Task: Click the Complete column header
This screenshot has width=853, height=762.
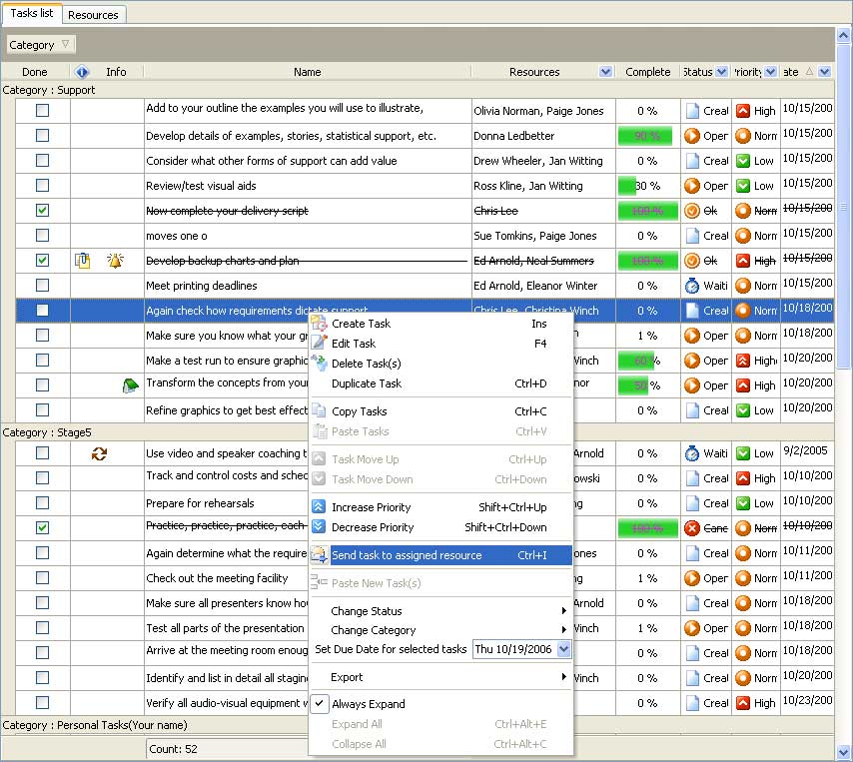Action: tap(647, 72)
